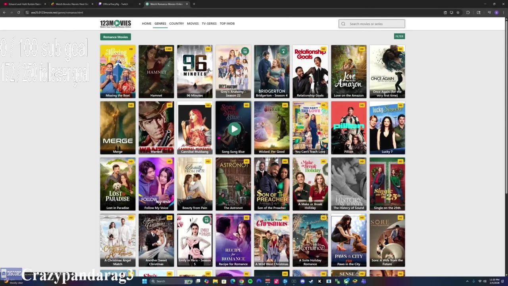Switch to the OfficialTracyNg - Twitch tab
Screen dimensions: 508x286
[119, 4]
